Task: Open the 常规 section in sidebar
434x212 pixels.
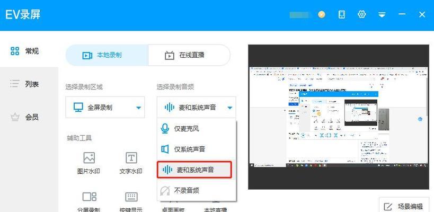Action: click(29, 51)
